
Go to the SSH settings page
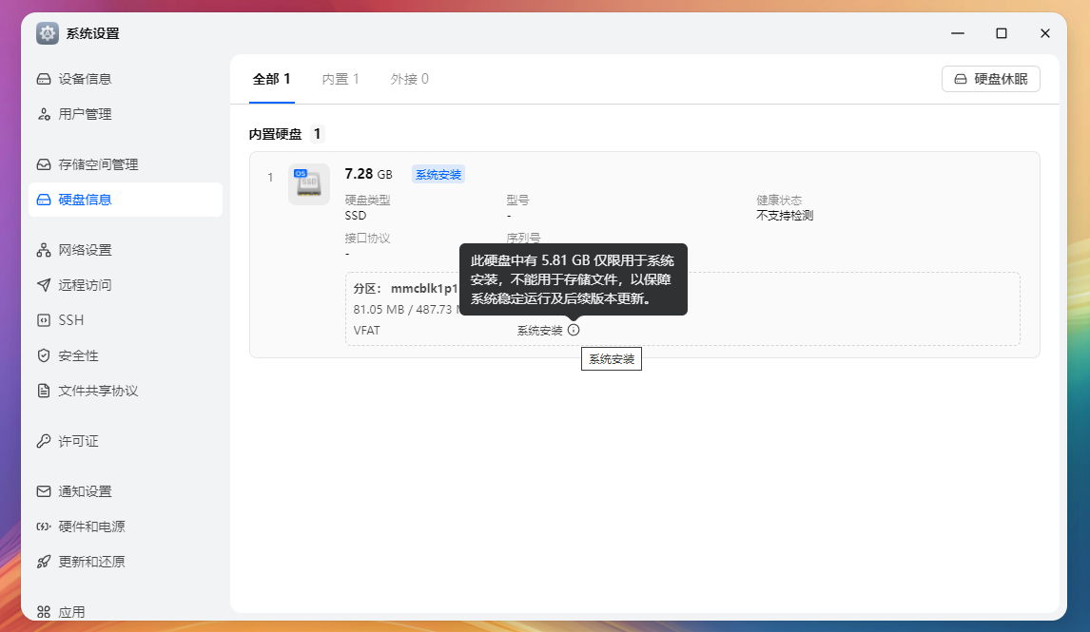click(71, 320)
